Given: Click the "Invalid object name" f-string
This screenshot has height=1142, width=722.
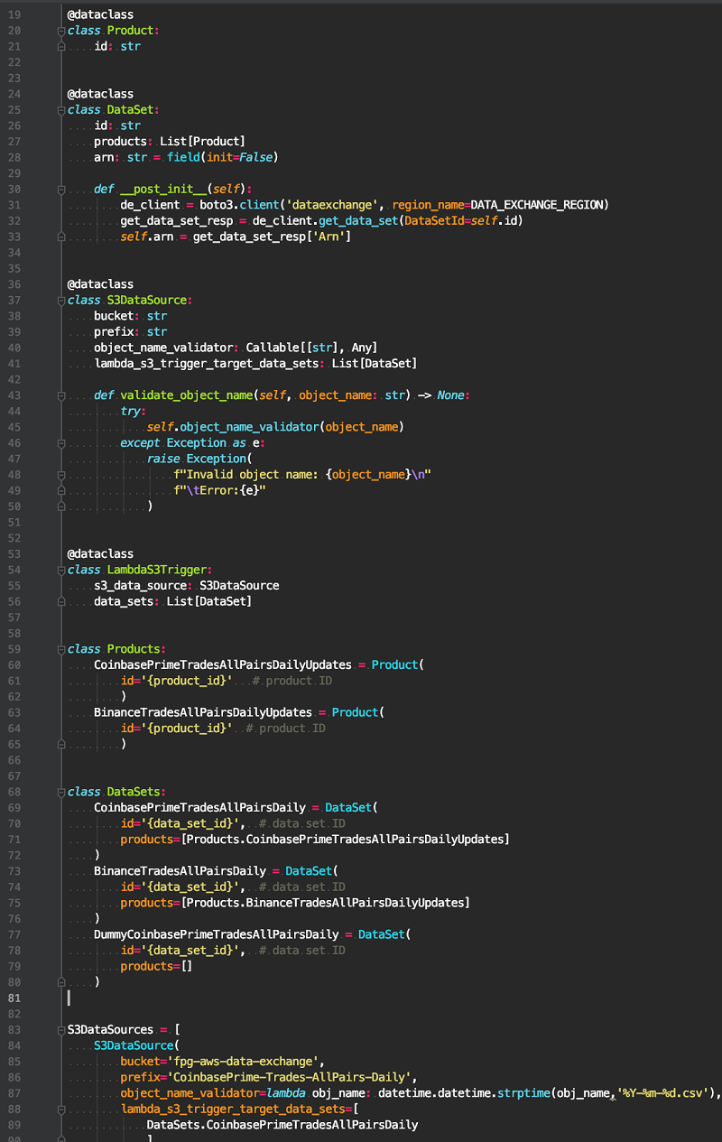Looking at the screenshot, I should [x=303, y=475].
